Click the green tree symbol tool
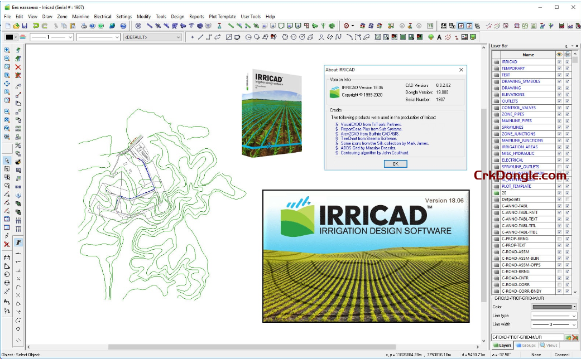 coord(431,37)
